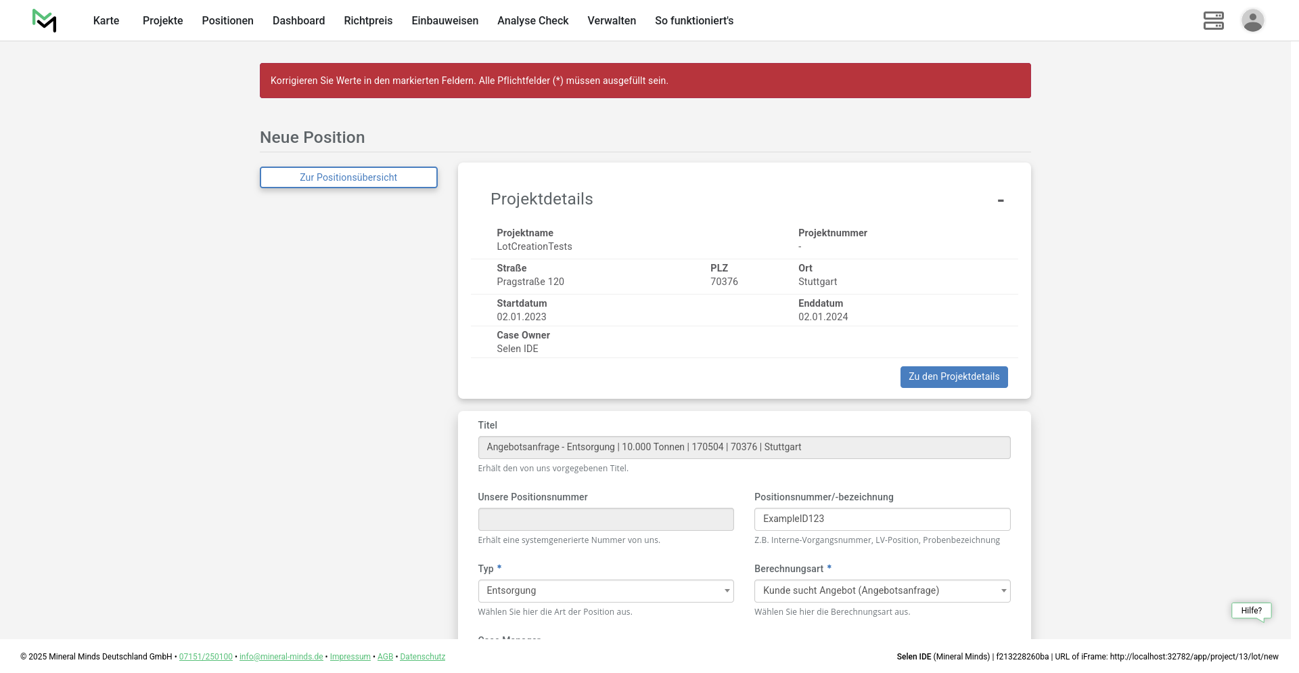Screen dimensions: 1299x673
Task: Open the Impressum footer link
Action: [350, 657]
